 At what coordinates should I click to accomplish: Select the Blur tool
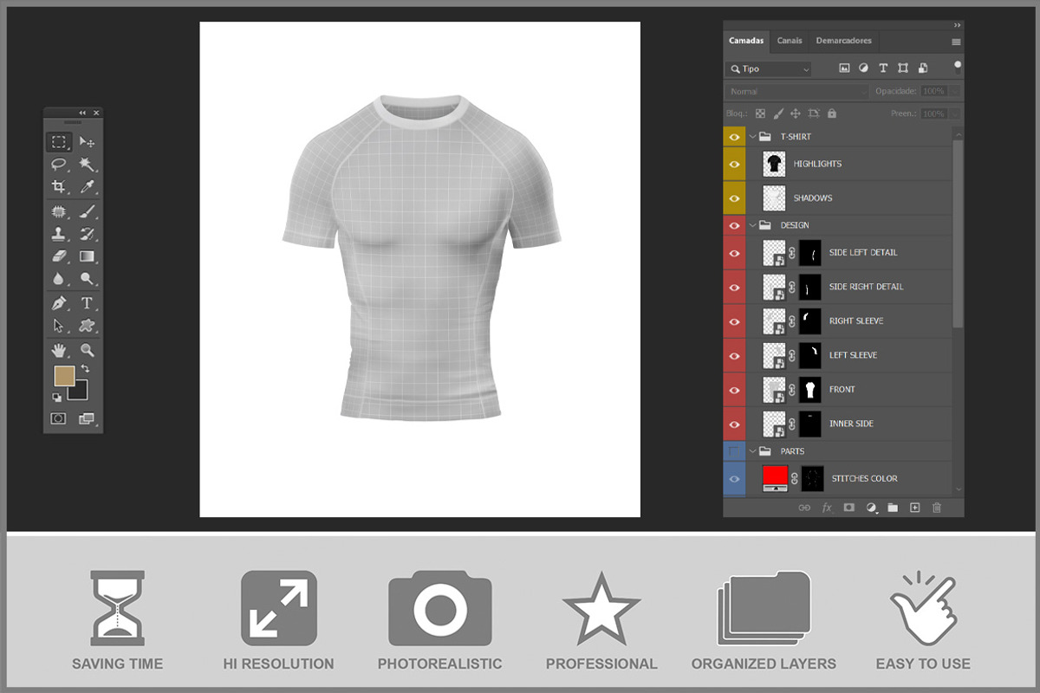[59, 278]
